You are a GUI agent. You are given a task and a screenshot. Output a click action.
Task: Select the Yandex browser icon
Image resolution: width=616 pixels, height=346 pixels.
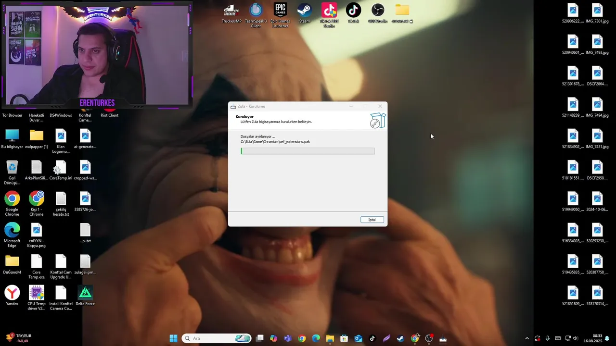(12, 295)
